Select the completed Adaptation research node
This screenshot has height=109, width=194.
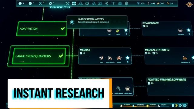click(x=42, y=29)
